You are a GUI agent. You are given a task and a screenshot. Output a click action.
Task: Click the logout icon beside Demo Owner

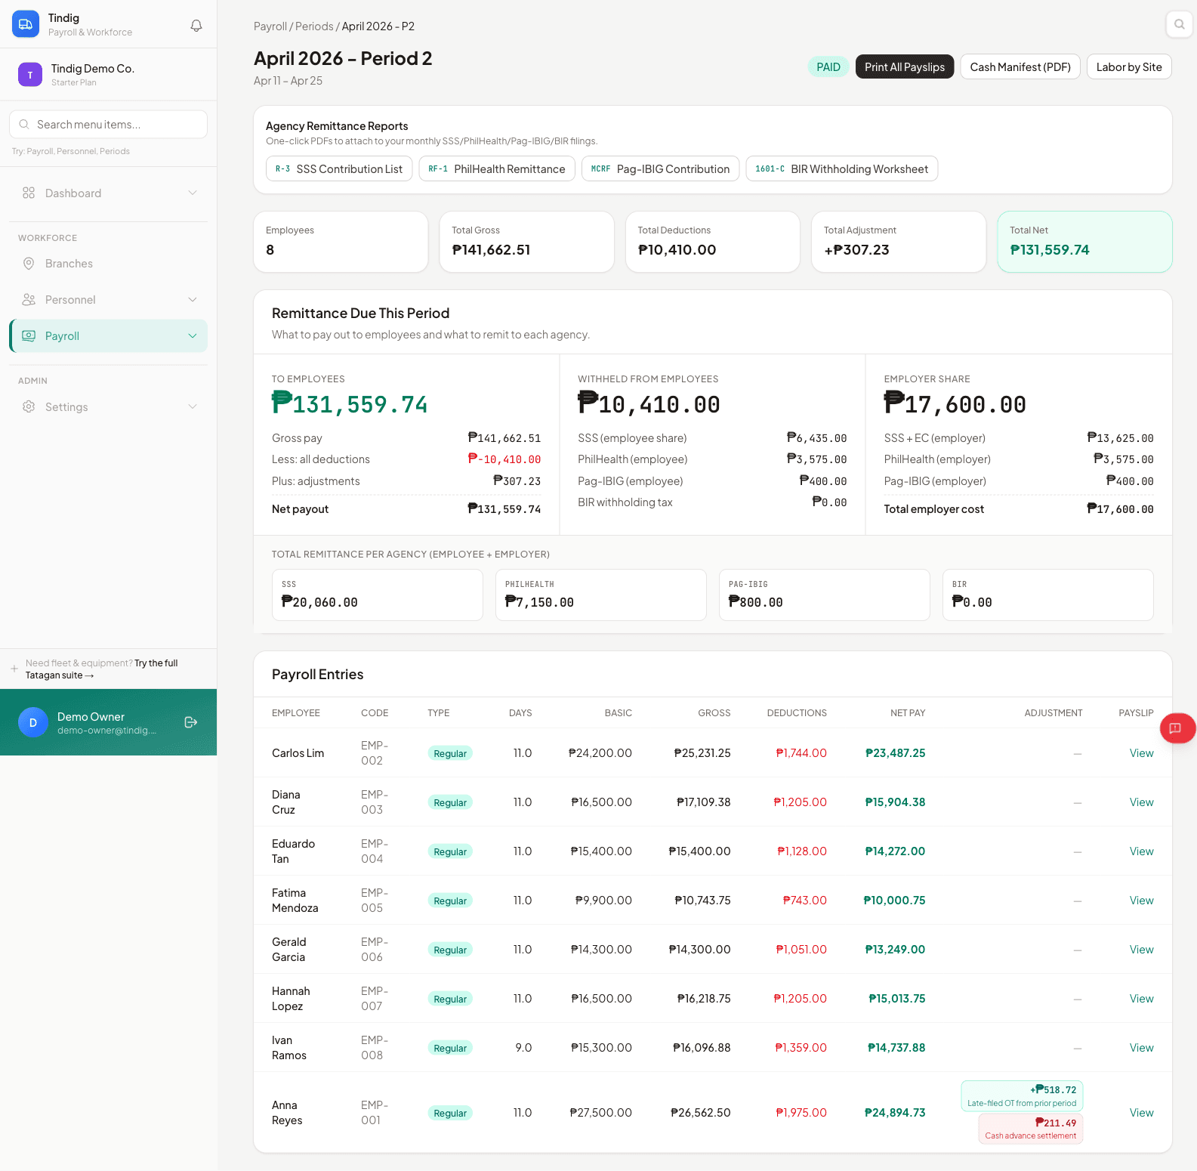[x=191, y=722]
